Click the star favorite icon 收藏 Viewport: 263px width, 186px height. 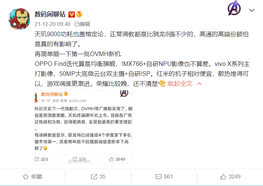coord(26,176)
